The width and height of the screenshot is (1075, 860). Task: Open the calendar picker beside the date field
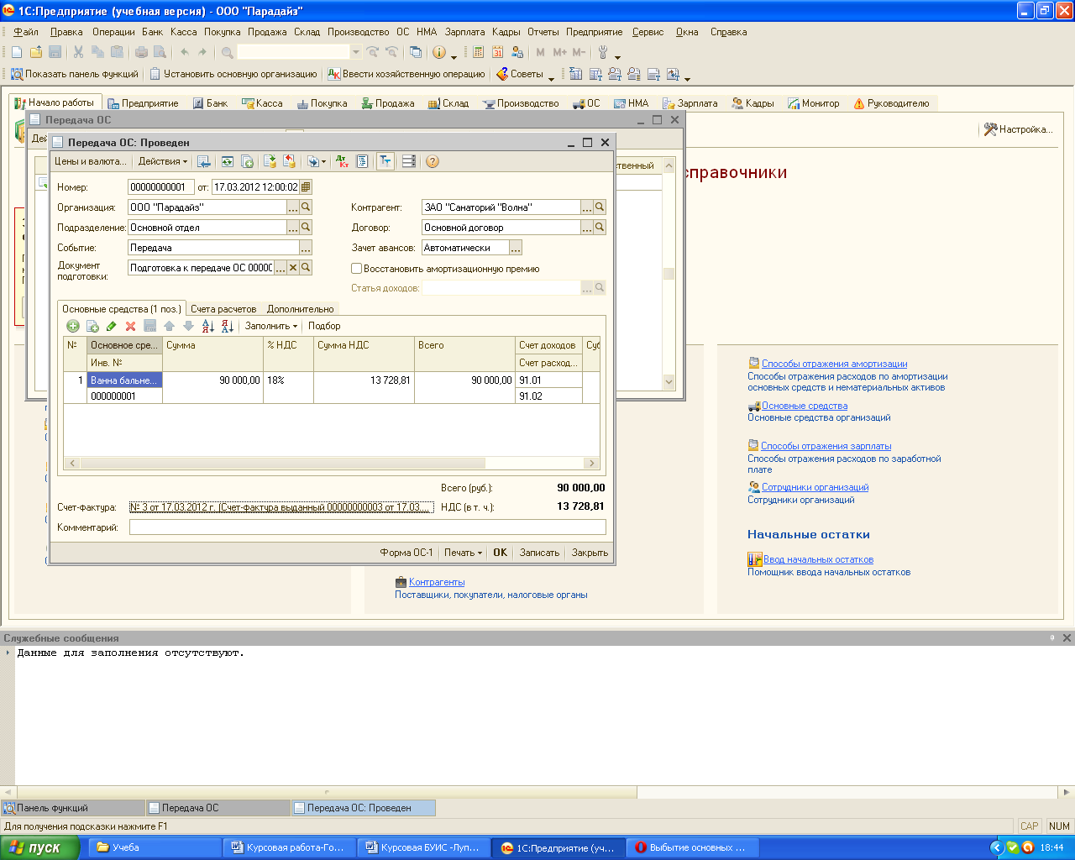coord(306,187)
